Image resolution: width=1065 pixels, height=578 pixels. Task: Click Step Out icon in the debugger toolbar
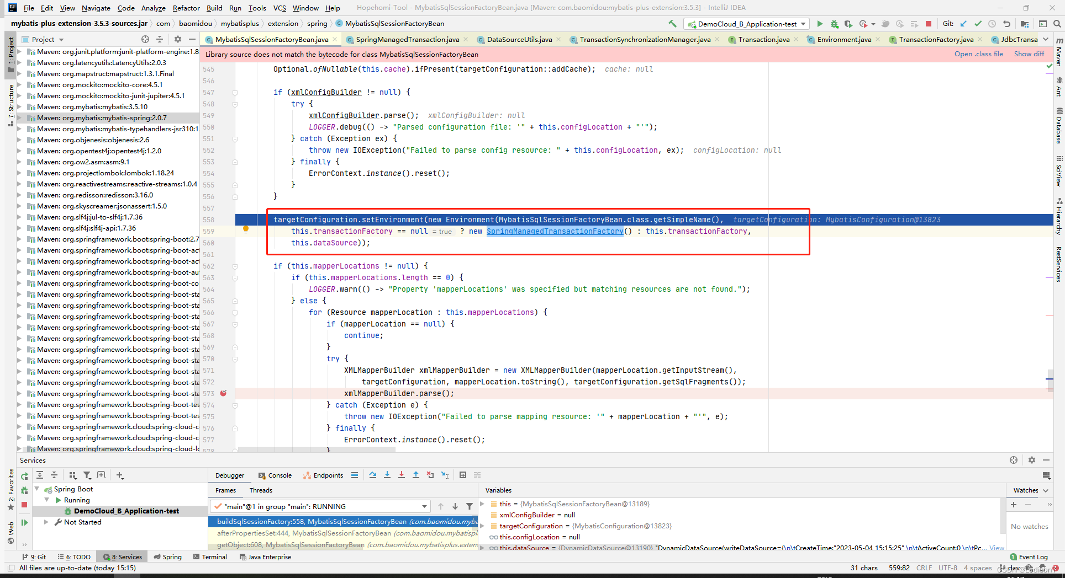[416, 475]
